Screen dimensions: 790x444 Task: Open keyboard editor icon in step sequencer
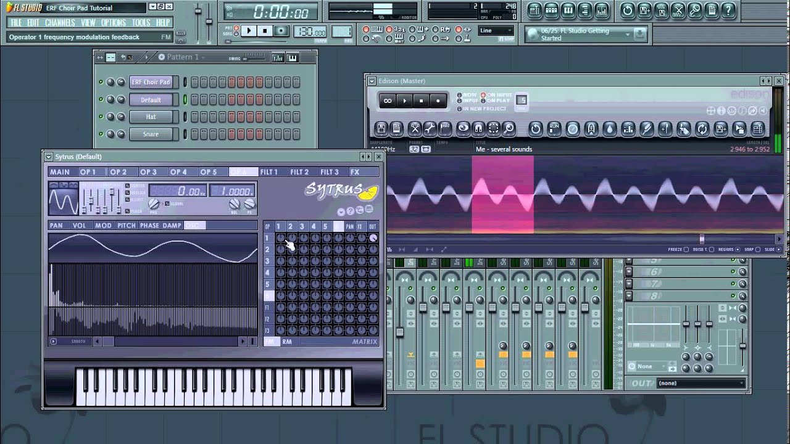pyautogui.click(x=292, y=58)
